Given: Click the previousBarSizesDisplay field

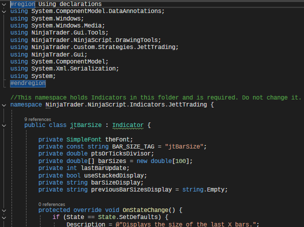Looking at the screenshot, I should point(131,189).
